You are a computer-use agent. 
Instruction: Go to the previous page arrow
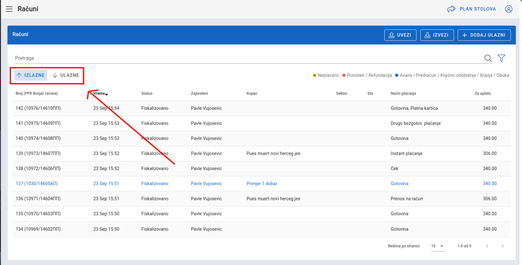coord(487,246)
